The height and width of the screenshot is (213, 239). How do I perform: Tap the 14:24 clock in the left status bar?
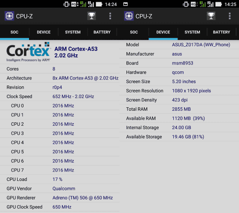coord(111,4)
